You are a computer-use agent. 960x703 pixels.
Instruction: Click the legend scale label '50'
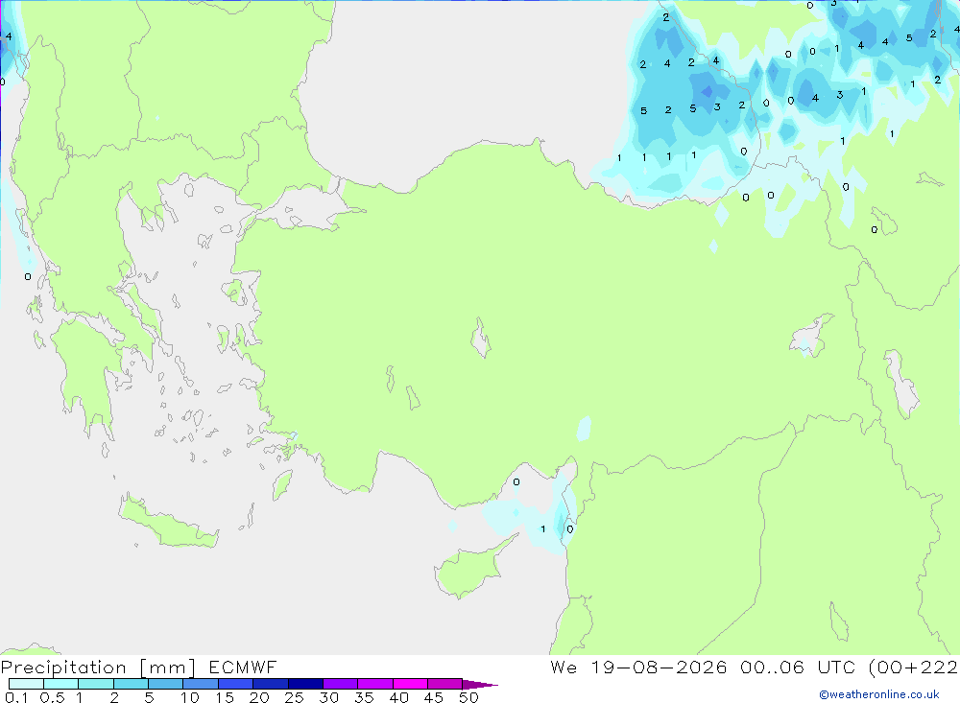(x=468, y=697)
